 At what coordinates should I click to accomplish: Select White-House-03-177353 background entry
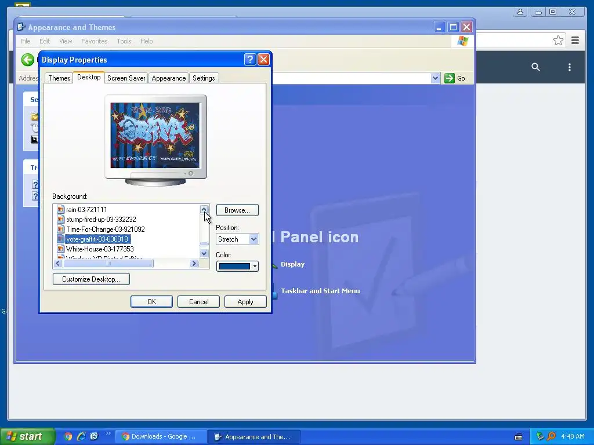(x=100, y=249)
